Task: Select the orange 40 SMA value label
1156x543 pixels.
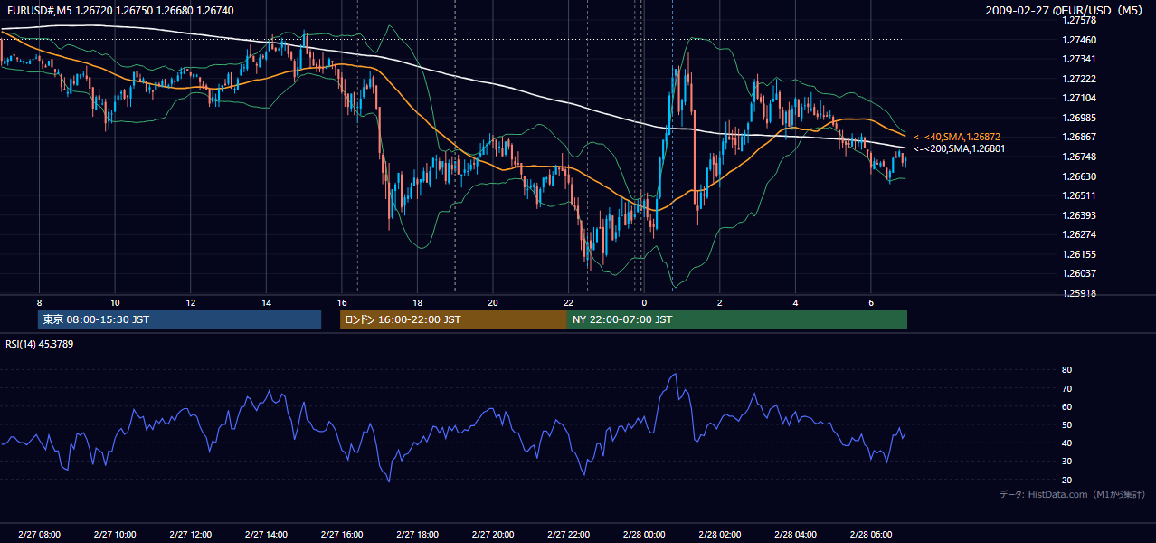Action: pyautogui.click(x=957, y=137)
